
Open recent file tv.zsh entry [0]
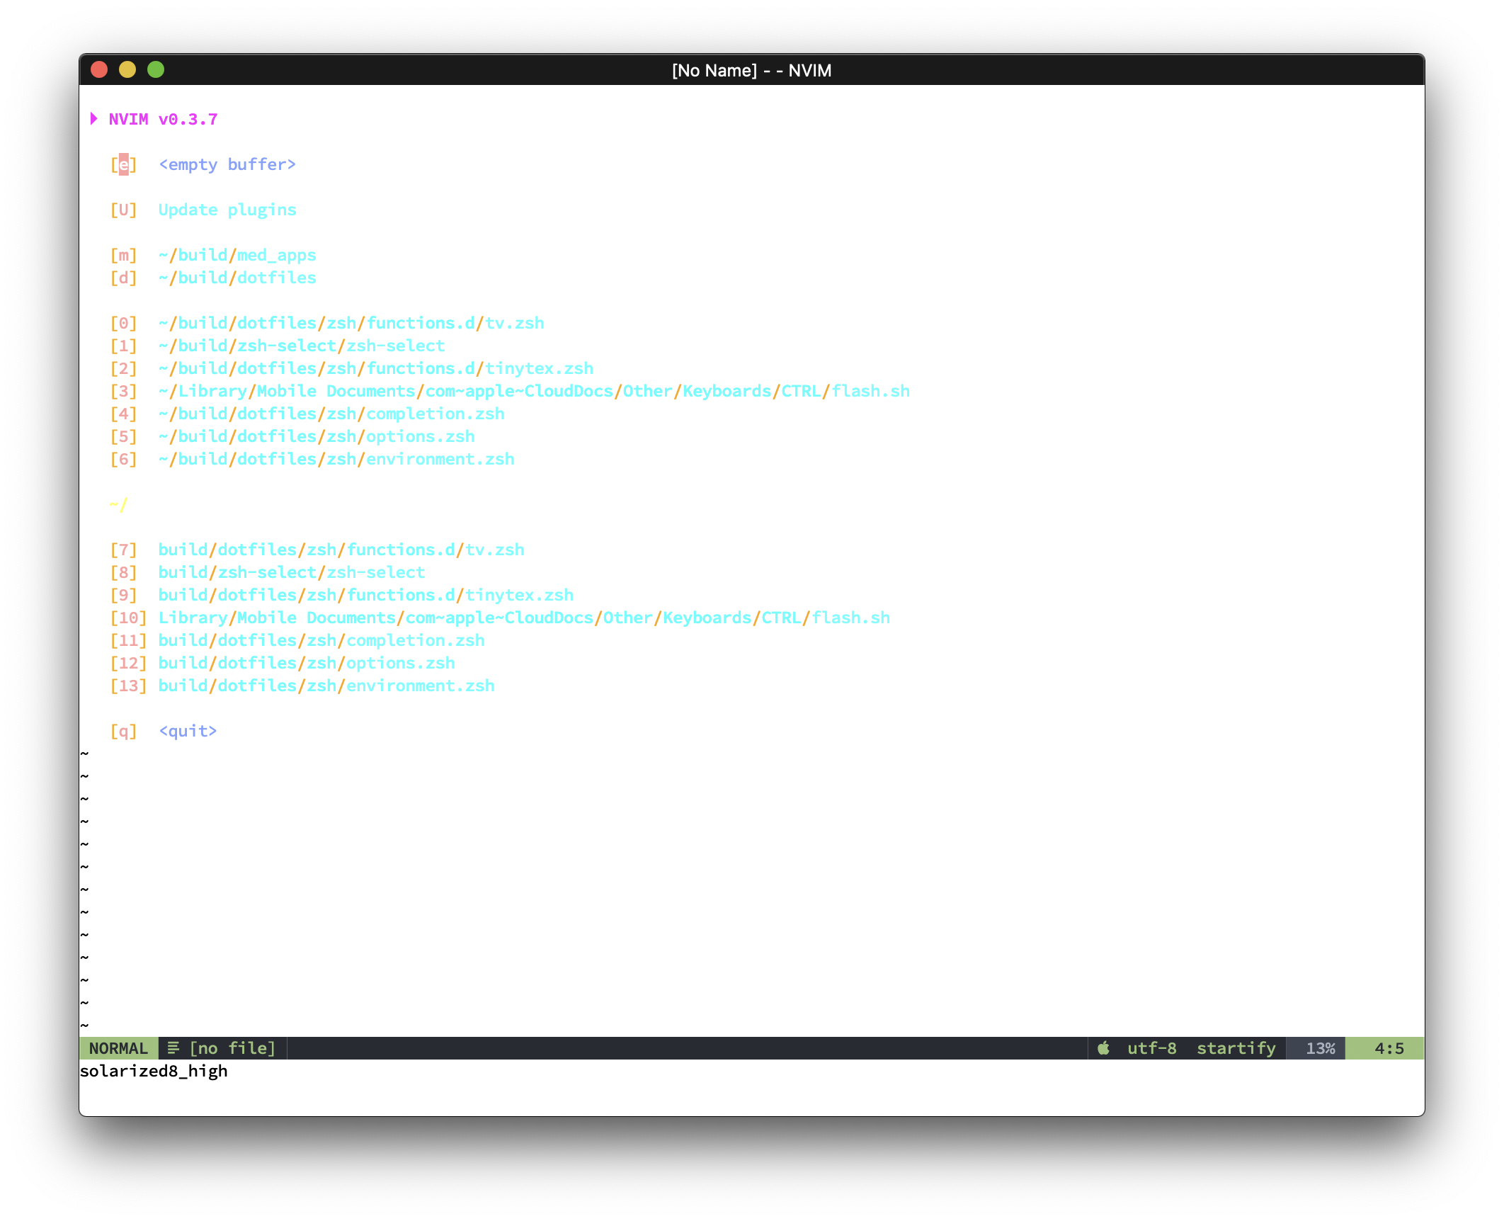351,323
